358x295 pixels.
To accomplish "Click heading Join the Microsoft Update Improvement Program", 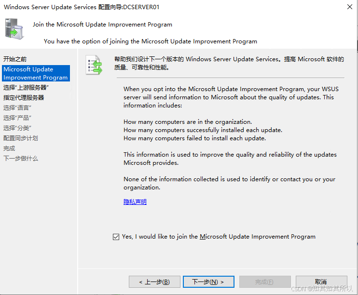I will click(x=102, y=25).
